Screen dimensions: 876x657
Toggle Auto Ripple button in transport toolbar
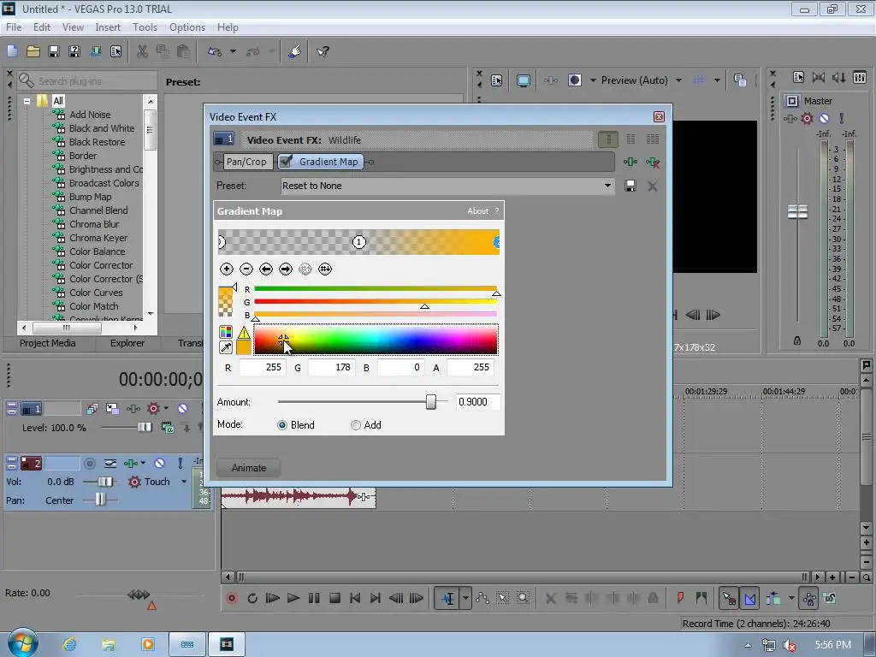(x=773, y=598)
